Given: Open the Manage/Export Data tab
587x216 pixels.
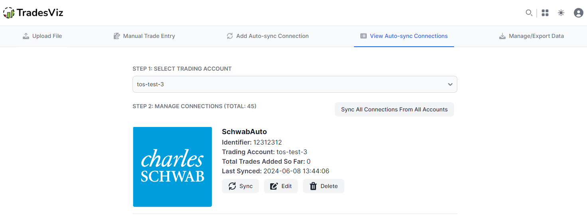Looking at the screenshot, I should pyautogui.click(x=532, y=36).
